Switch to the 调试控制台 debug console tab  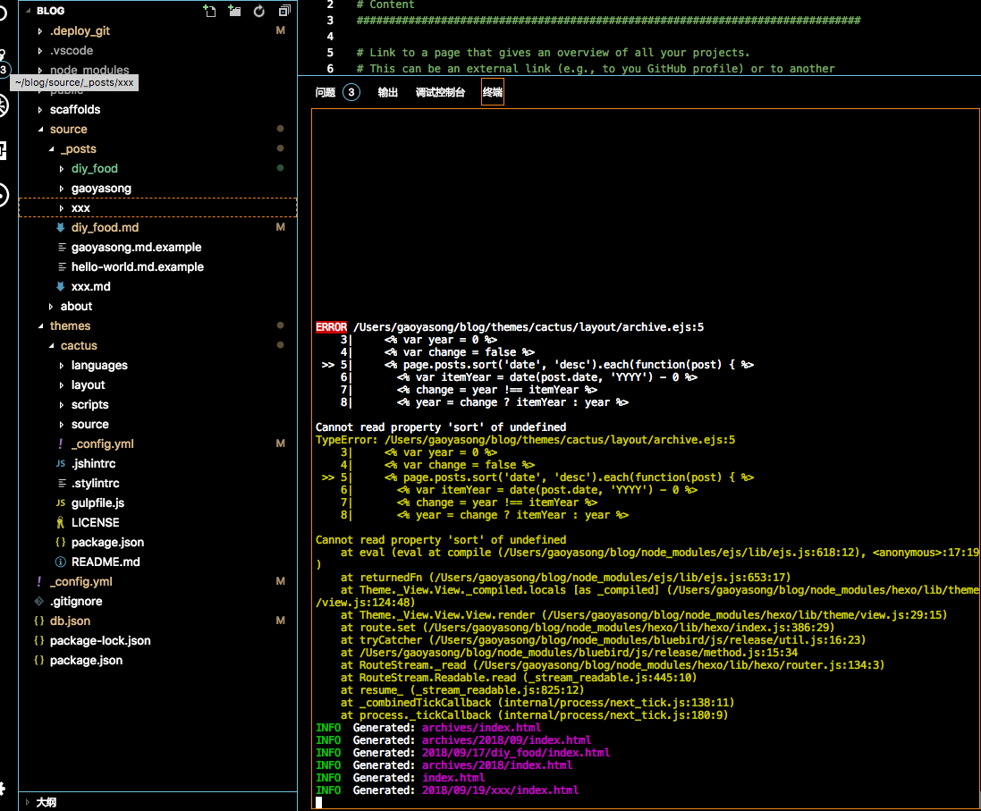[441, 93]
